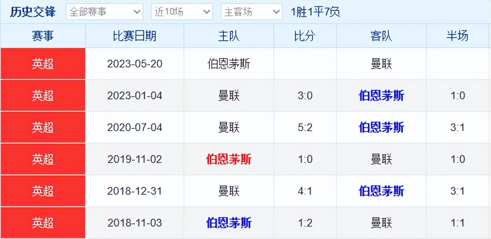Click the 伯恩茅斯 link in the 2023-01-04 row
This screenshot has width=491, height=239.
click(381, 95)
